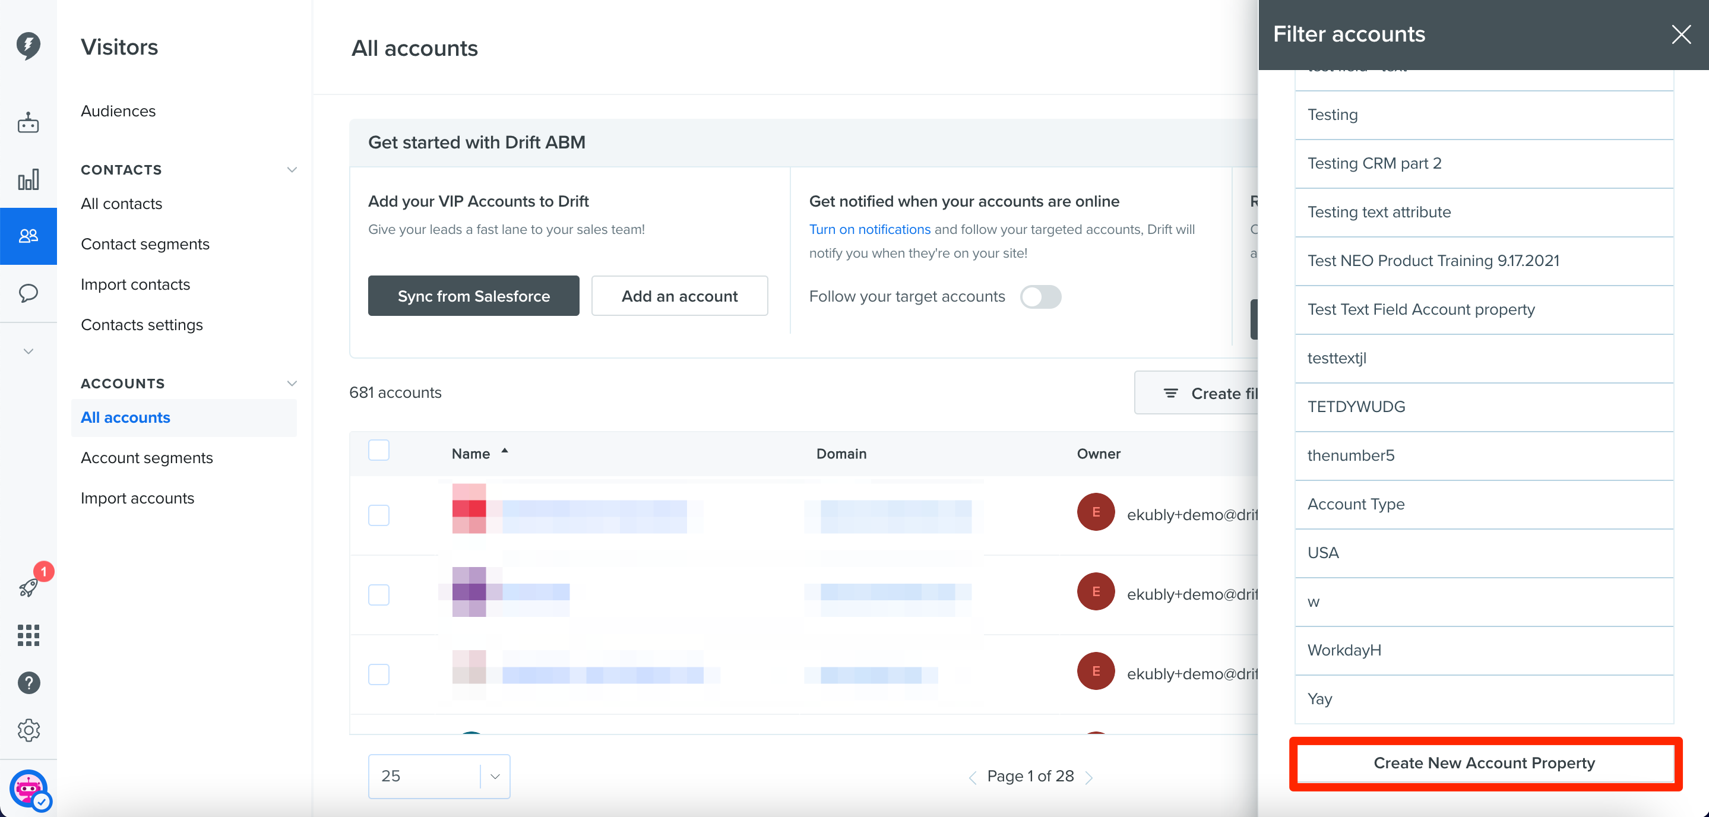Viewport: 1709px width, 817px height.
Task: Click the Drift logo icon
Action: point(28,46)
